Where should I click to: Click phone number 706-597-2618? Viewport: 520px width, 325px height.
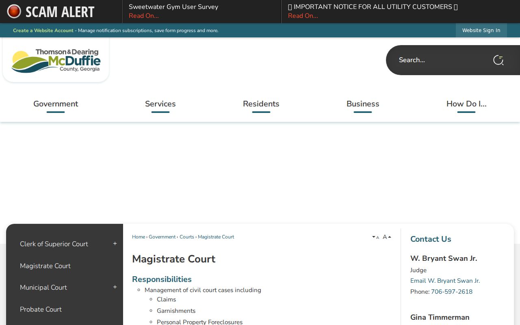[452, 292]
